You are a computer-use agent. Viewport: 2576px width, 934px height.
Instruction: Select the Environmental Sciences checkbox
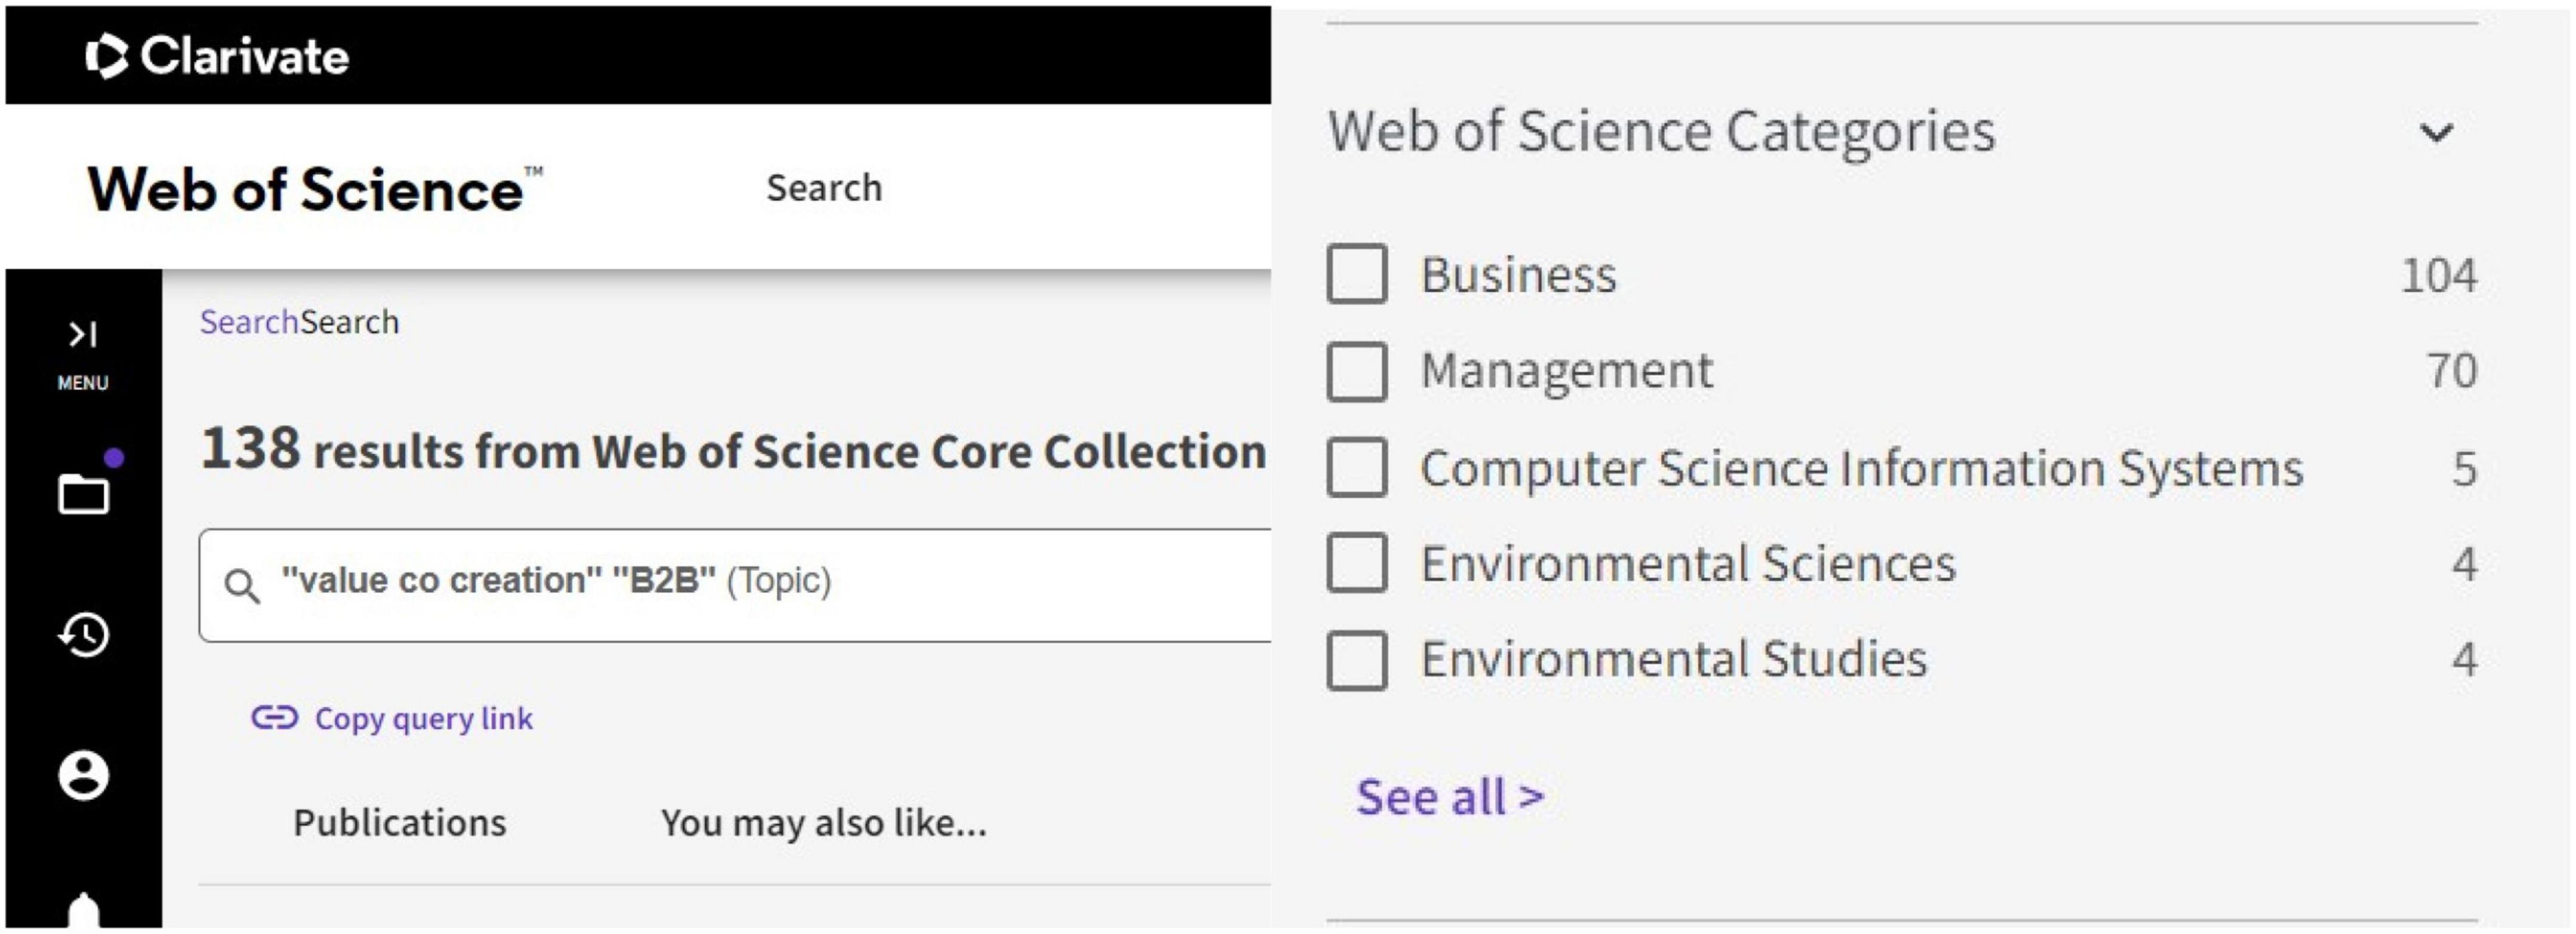coord(1357,563)
